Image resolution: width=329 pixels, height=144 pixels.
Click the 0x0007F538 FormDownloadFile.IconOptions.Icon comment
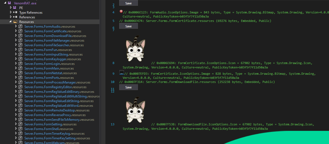click(x=218, y=126)
